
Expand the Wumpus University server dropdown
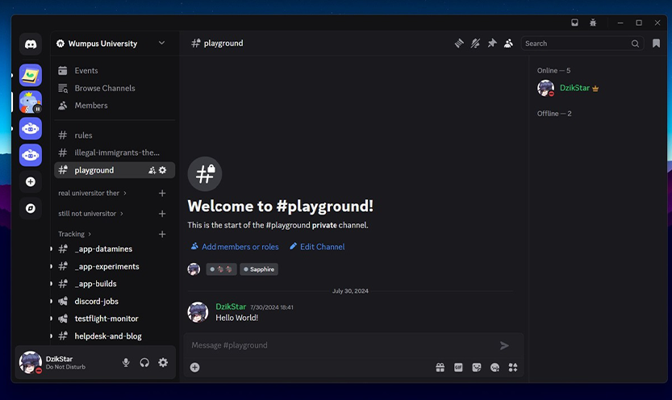[x=161, y=43]
